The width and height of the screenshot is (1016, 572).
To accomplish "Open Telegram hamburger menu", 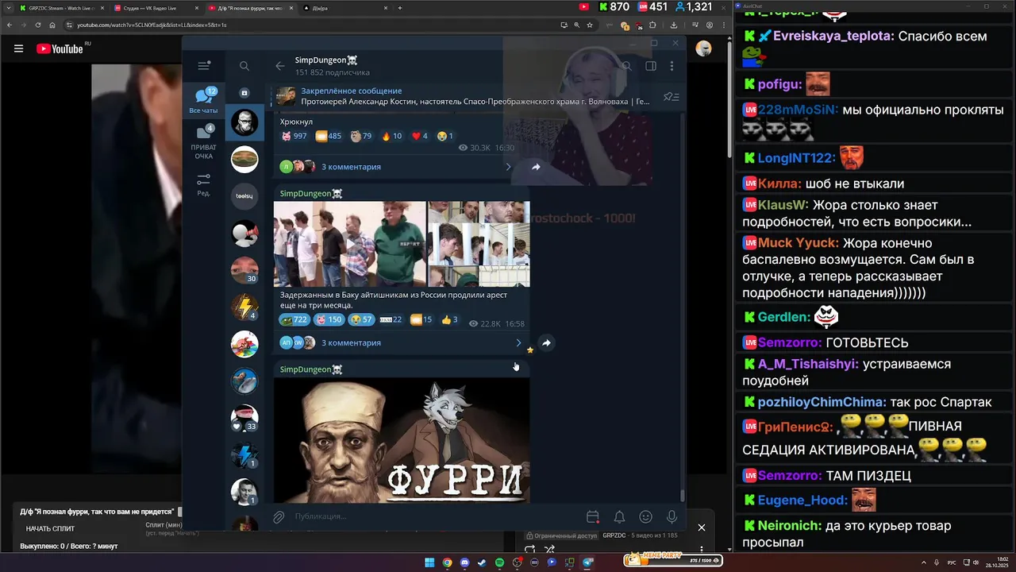I will pos(204,66).
